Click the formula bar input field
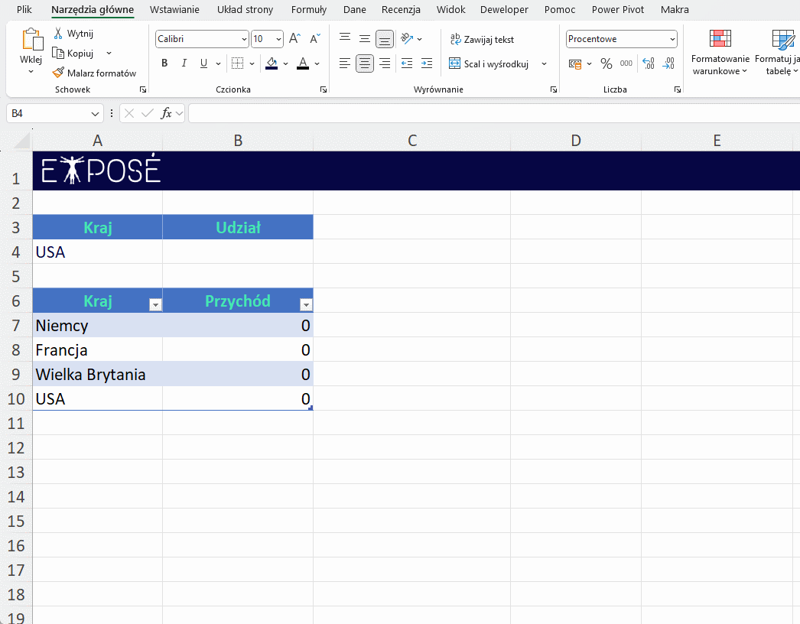The width and height of the screenshot is (800, 624). [494, 113]
